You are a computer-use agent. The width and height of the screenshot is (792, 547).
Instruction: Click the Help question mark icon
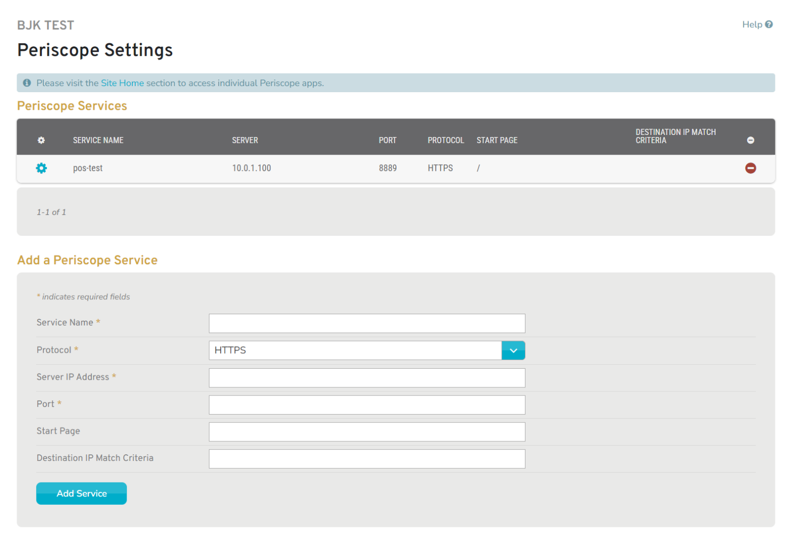[769, 24]
